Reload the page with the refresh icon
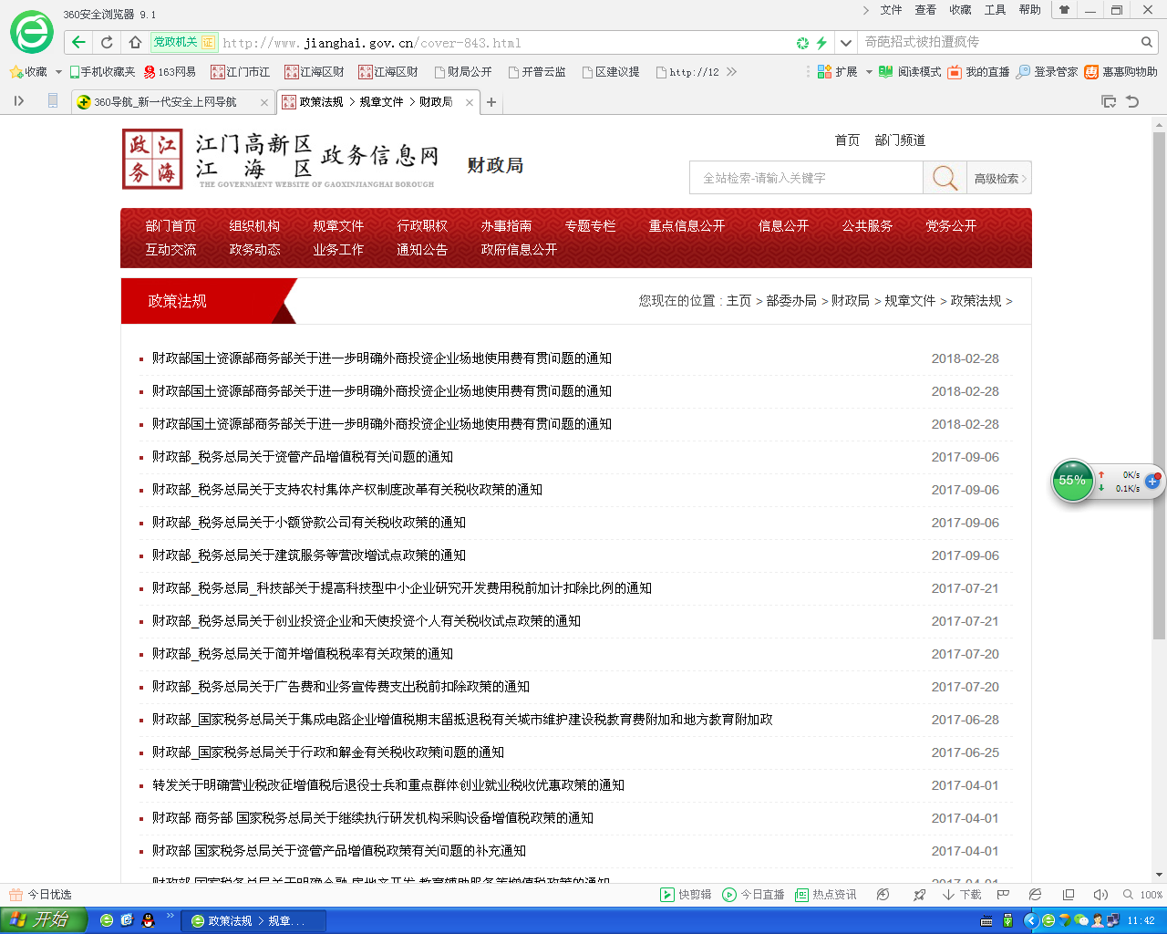Image resolution: width=1167 pixels, height=934 pixels. (x=107, y=42)
